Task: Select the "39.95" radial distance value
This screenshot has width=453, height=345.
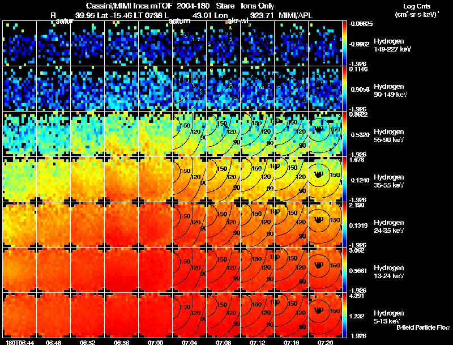Action: pyautogui.click(x=85, y=15)
